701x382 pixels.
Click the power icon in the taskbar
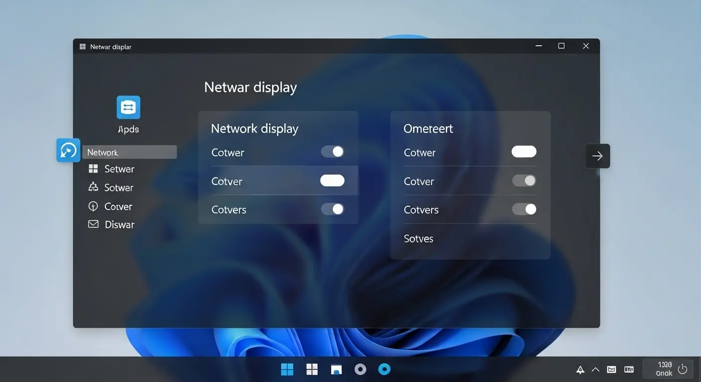(x=683, y=369)
